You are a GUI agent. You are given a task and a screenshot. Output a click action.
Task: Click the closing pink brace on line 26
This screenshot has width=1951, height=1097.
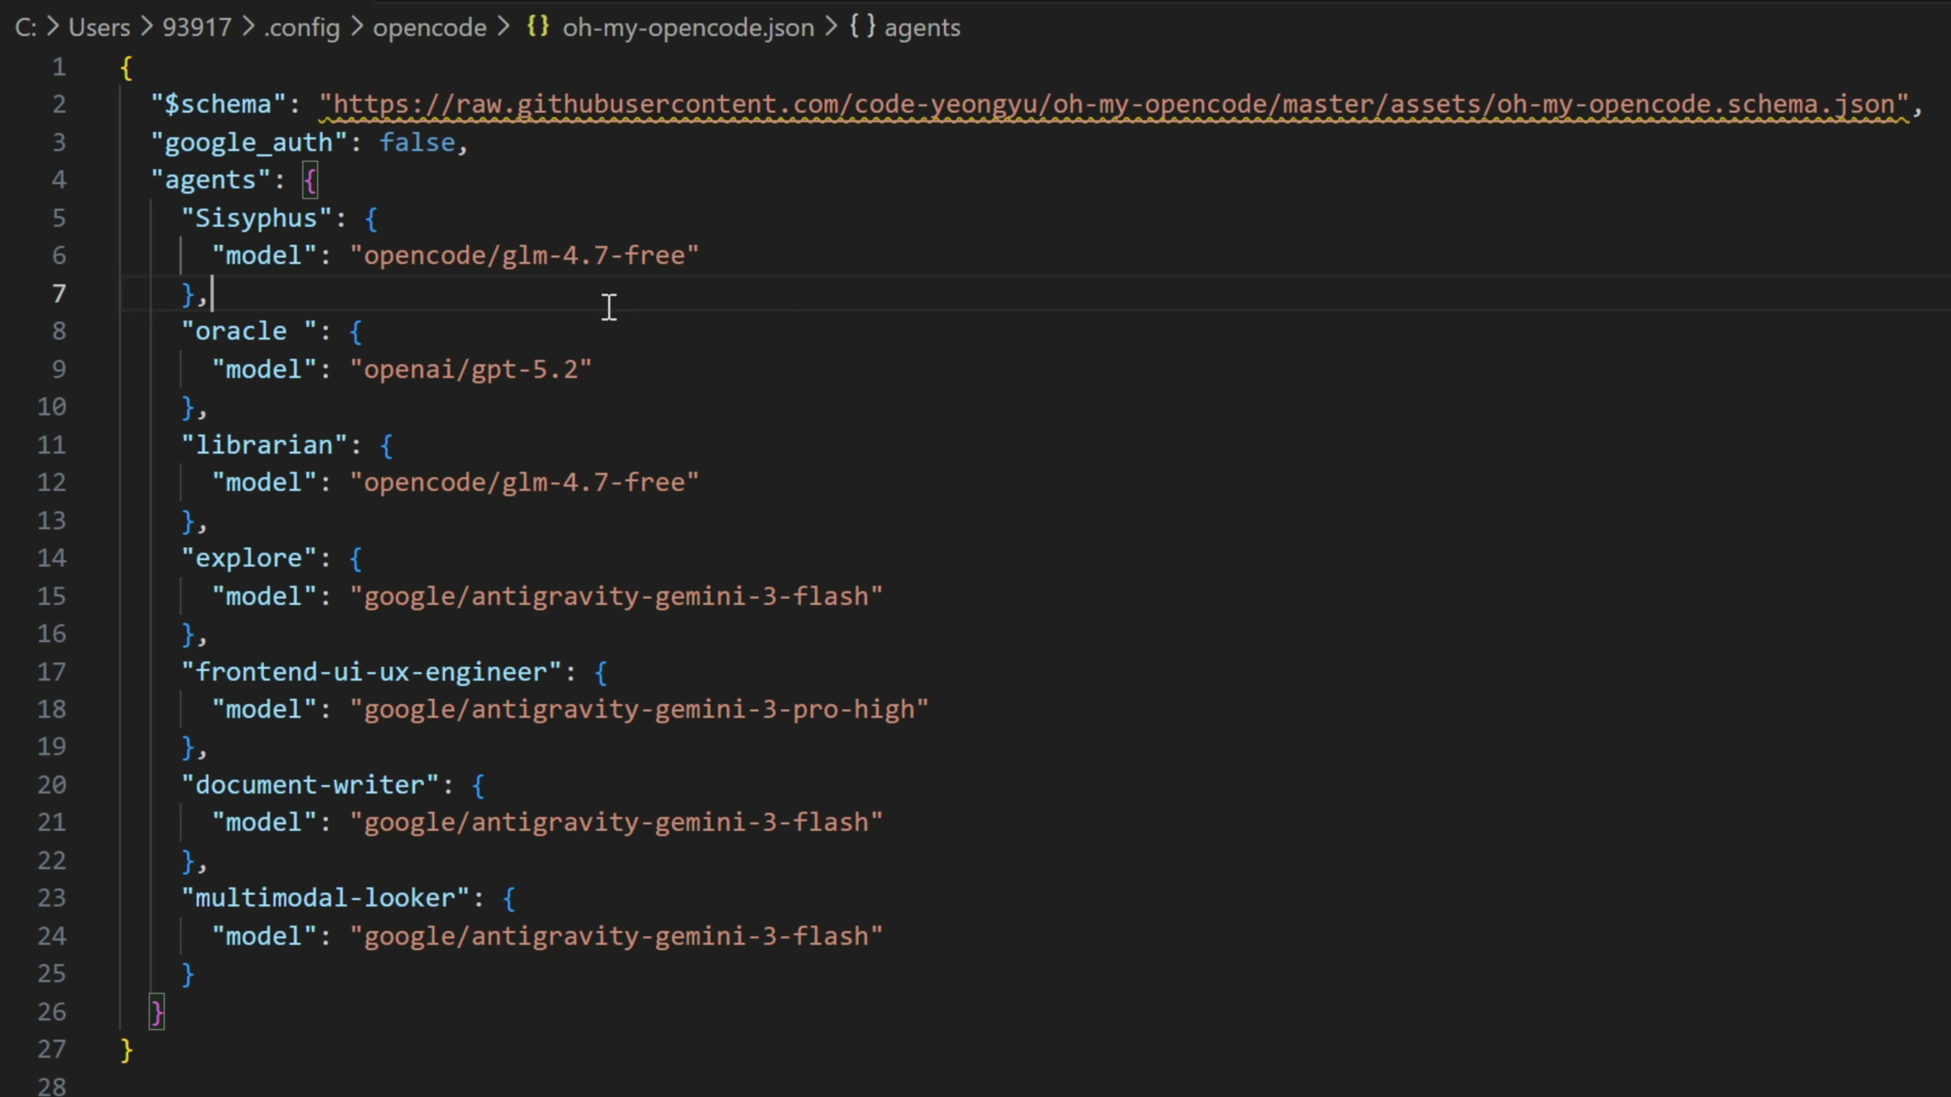(157, 1012)
